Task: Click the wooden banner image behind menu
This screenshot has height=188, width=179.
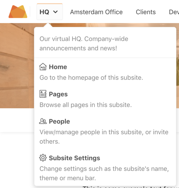Action: [17, 65]
